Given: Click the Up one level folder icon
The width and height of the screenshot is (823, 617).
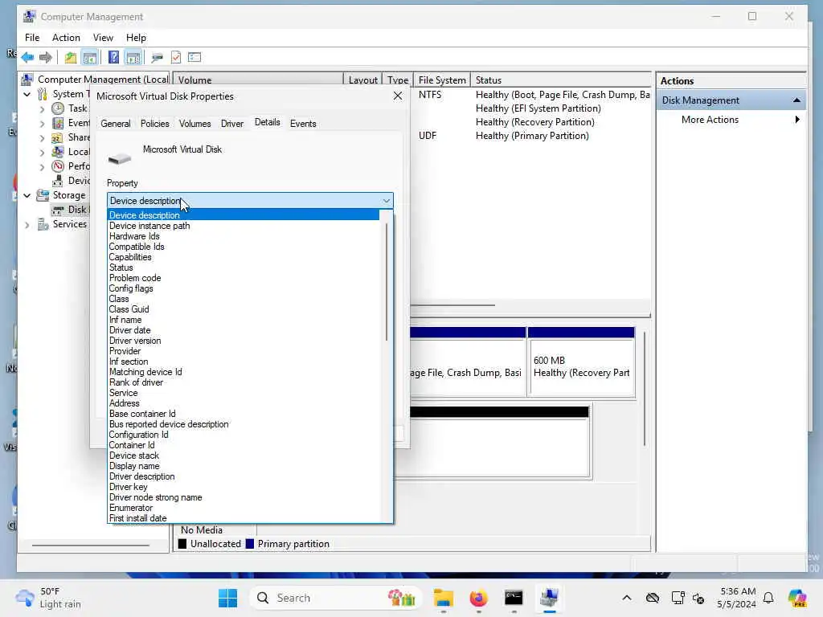Looking at the screenshot, I should point(71,57).
